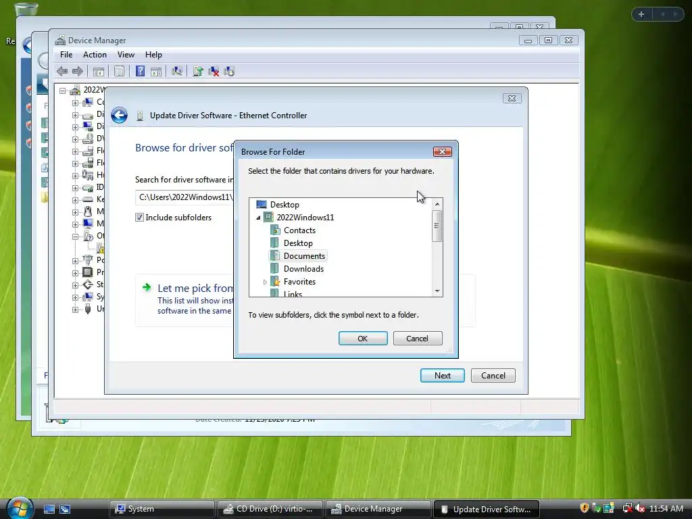Click the driver search path input field
Image resolution: width=692 pixels, height=519 pixels.
(x=184, y=197)
